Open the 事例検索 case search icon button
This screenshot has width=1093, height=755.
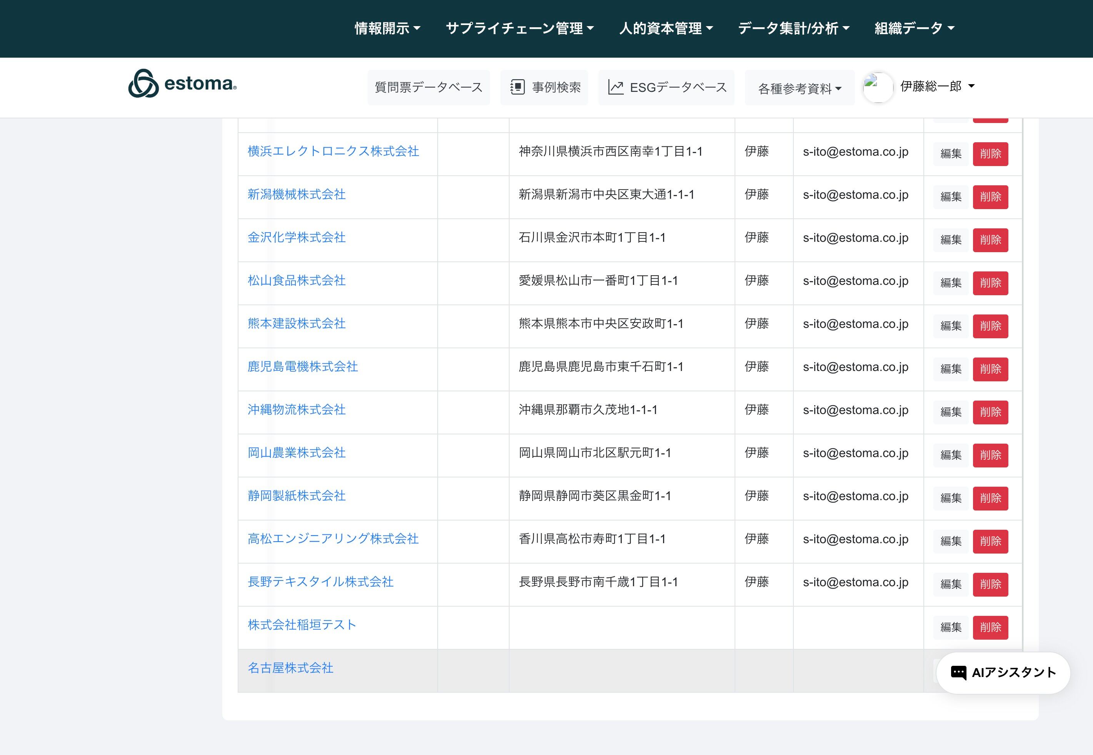[x=544, y=88]
